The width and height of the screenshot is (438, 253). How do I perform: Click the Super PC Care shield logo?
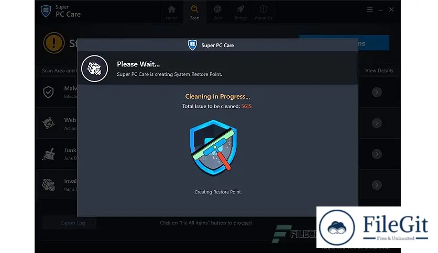(46, 11)
